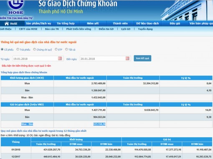Select the Chứng chỉ quỹ radio button
Image resolution: width=213 pixels, height=159 pixels.
pyautogui.click(x=34, y=49)
